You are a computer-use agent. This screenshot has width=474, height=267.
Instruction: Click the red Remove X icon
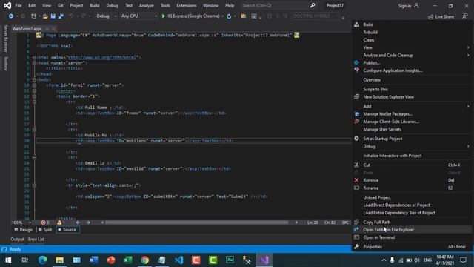coord(357,180)
